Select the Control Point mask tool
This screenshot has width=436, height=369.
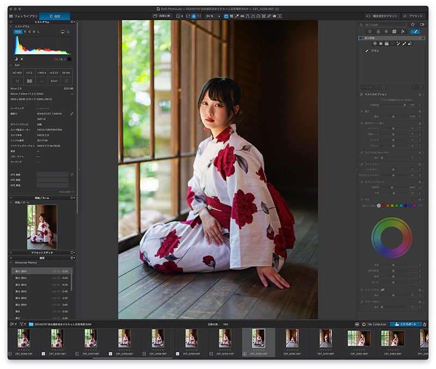tap(375, 44)
